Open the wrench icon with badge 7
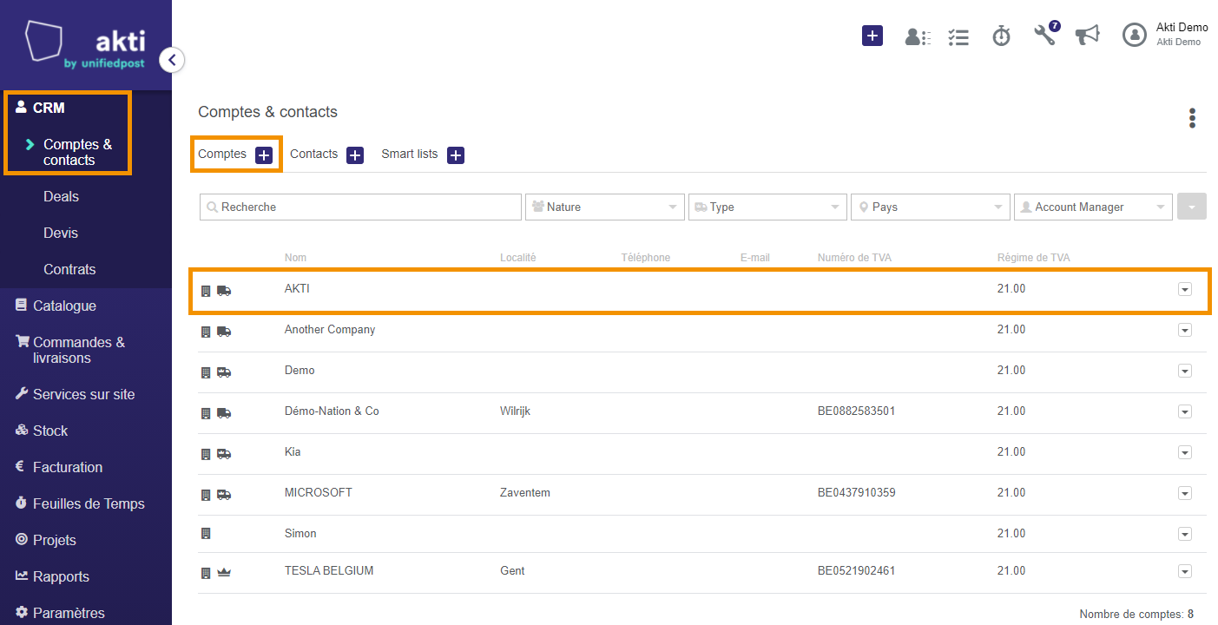 click(x=1045, y=35)
